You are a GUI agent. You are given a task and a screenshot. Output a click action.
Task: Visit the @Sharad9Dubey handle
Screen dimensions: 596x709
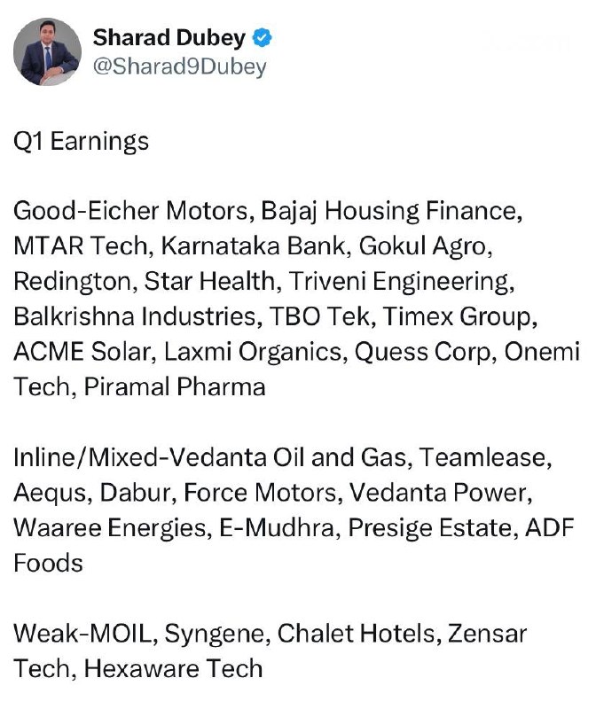click(x=180, y=66)
